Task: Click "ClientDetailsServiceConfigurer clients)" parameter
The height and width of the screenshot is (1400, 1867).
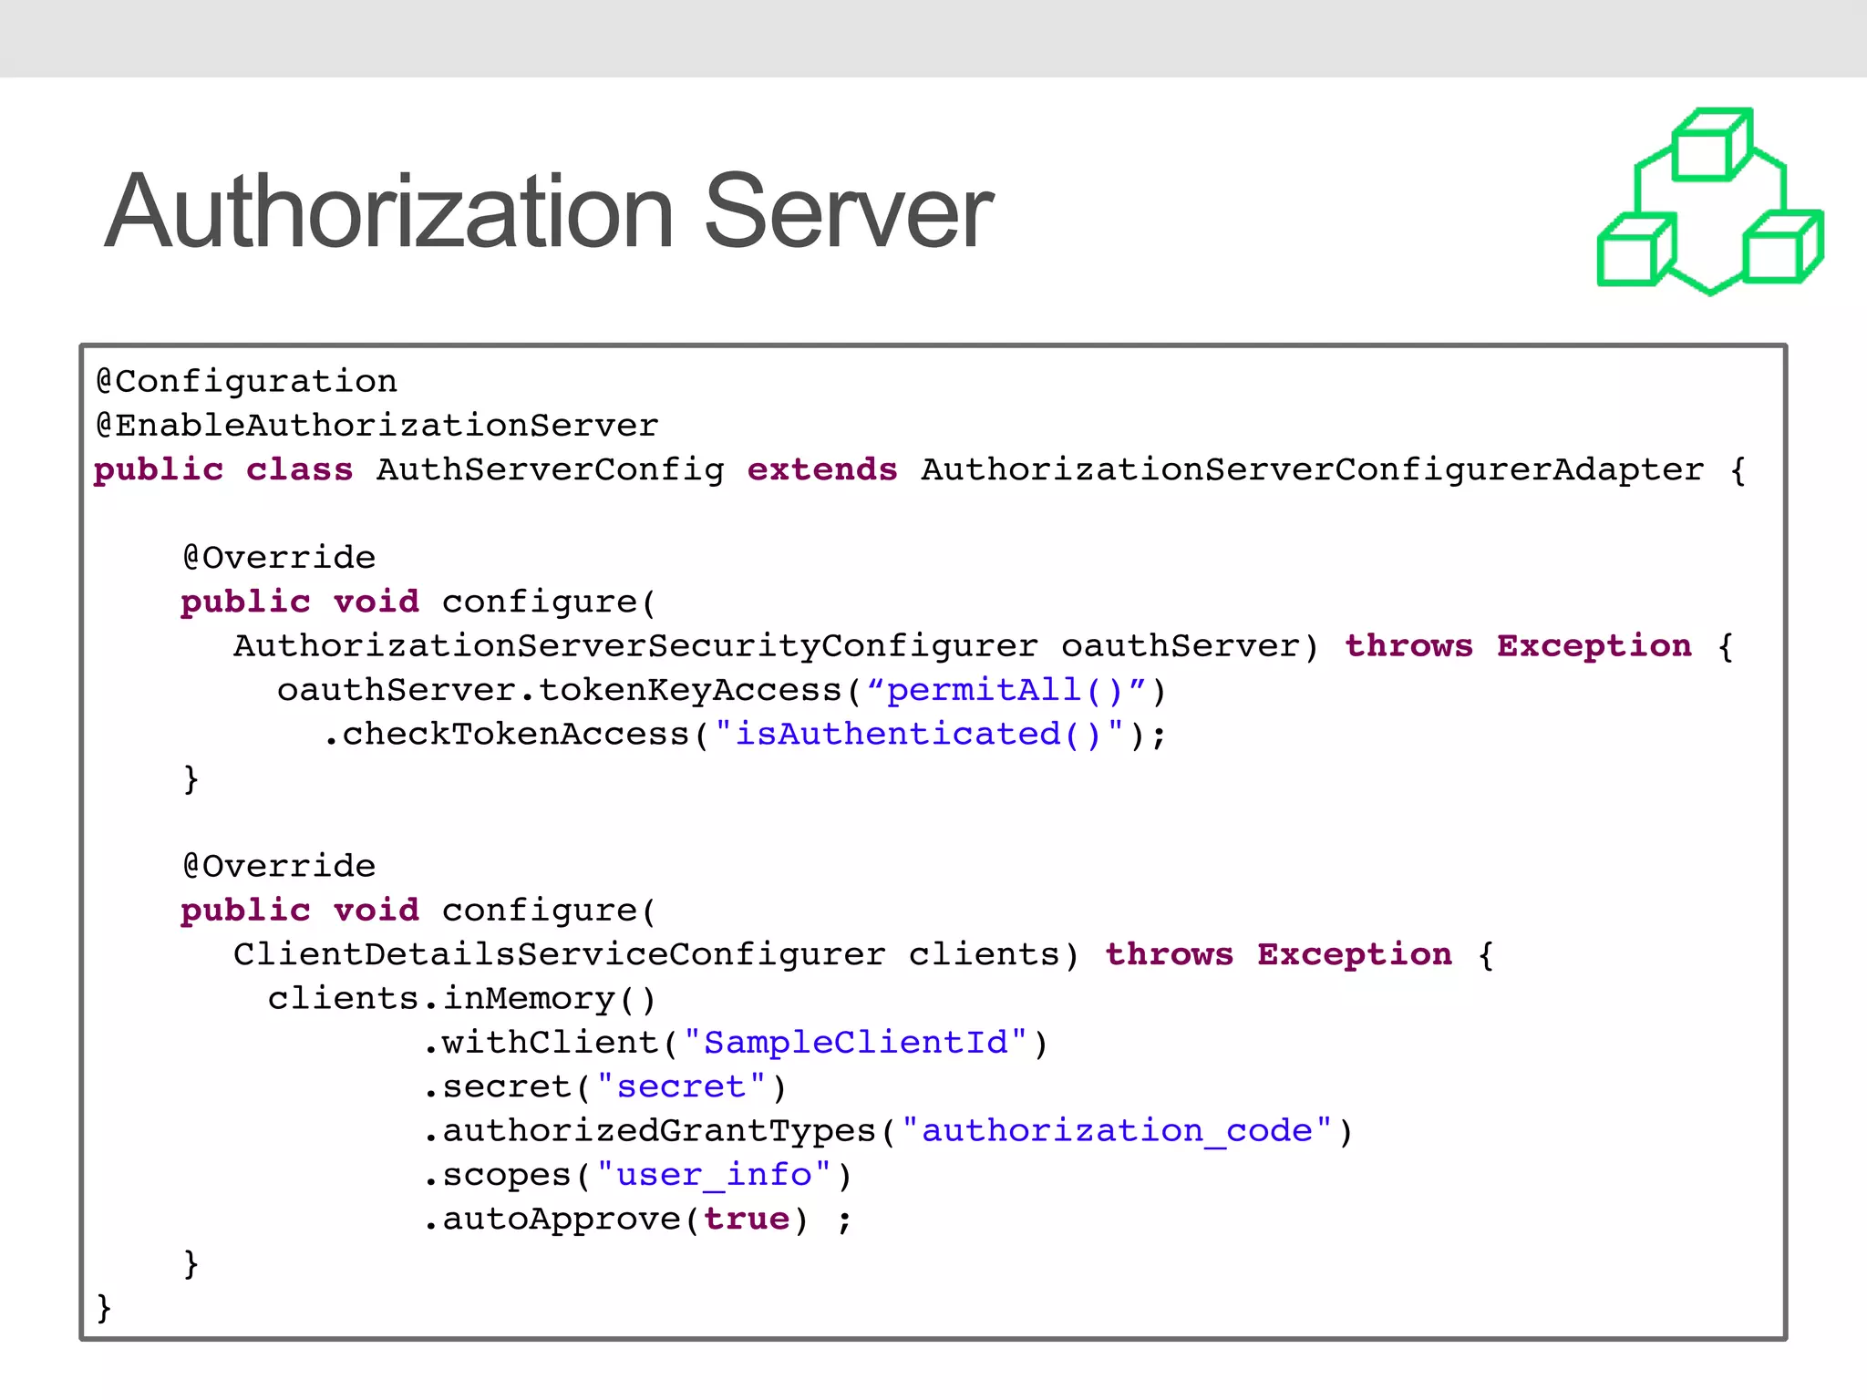Action: click(x=656, y=954)
